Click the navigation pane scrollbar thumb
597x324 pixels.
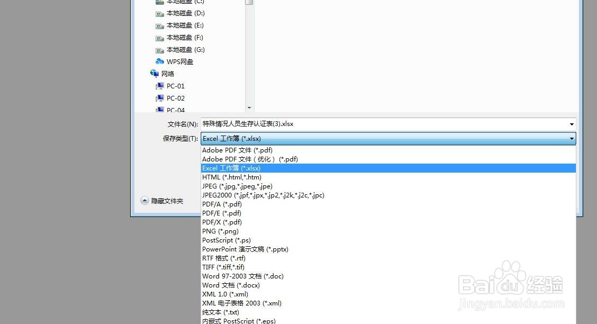pyautogui.click(x=249, y=2)
